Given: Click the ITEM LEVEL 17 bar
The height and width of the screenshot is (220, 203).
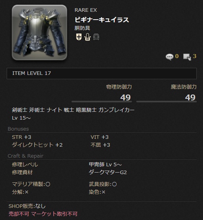Looking at the screenshot, I should [102, 73].
